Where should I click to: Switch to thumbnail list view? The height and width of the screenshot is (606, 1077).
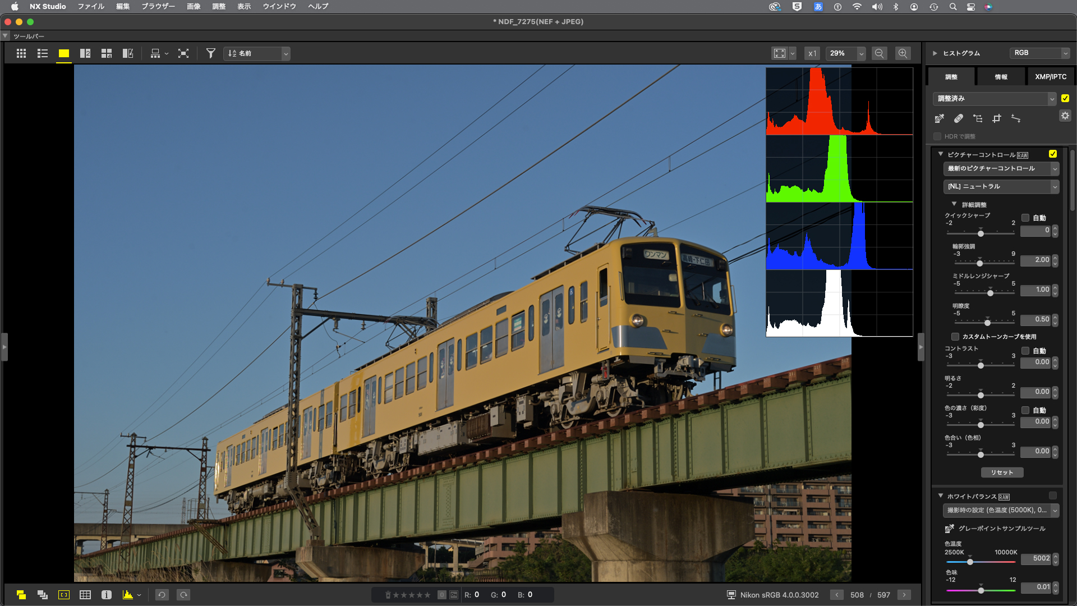pyautogui.click(x=43, y=53)
